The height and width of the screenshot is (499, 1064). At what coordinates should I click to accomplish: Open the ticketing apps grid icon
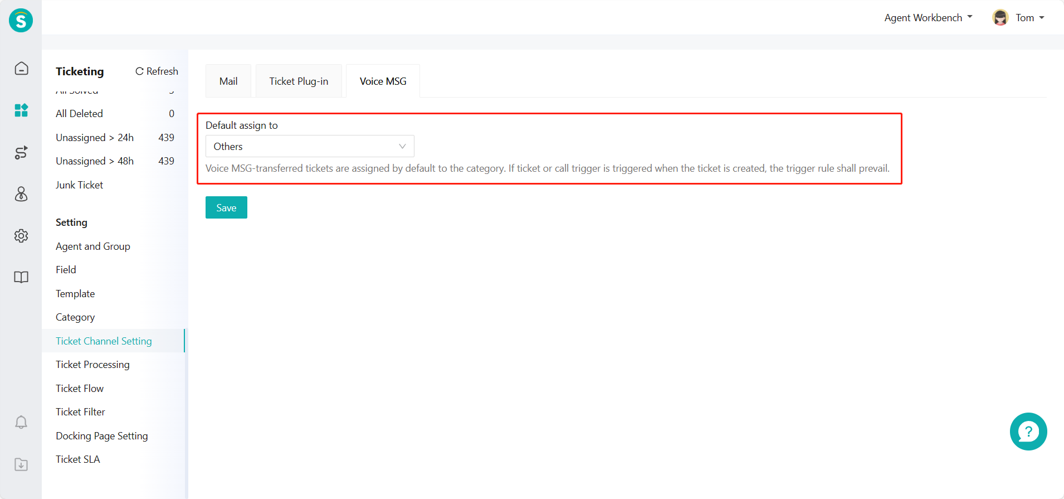21,110
